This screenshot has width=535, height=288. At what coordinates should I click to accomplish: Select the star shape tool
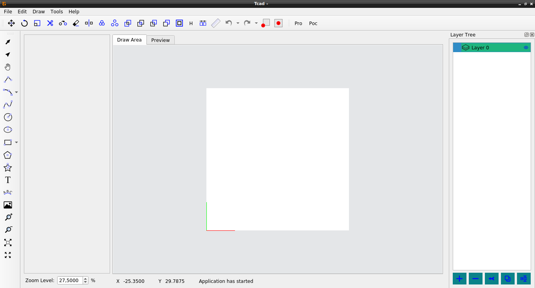pos(8,167)
